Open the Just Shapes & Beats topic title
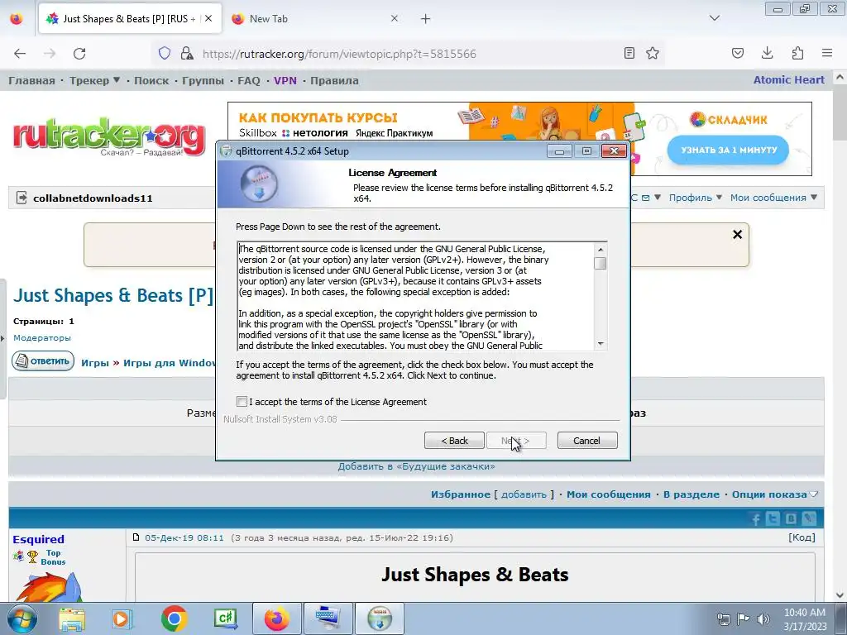Image resolution: width=847 pixels, height=635 pixels. (x=113, y=295)
